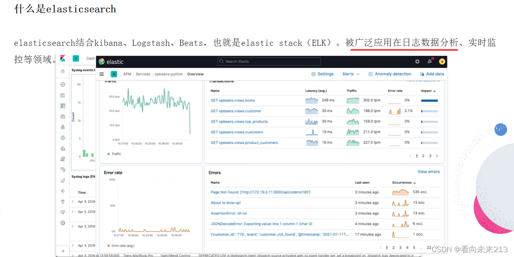
Task: Go to previous page of Errors list
Action: [x=380, y=247]
